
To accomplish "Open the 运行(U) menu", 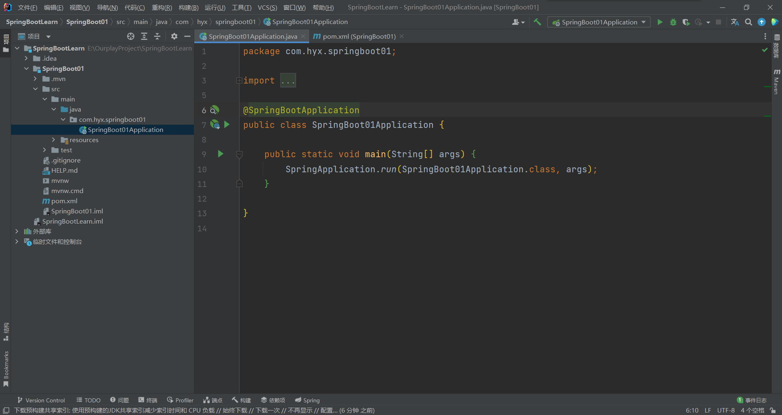I will (x=215, y=7).
